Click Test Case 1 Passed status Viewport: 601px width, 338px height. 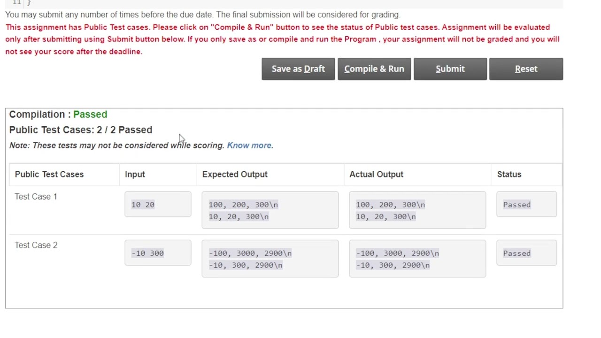pyautogui.click(x=526, y=205)
